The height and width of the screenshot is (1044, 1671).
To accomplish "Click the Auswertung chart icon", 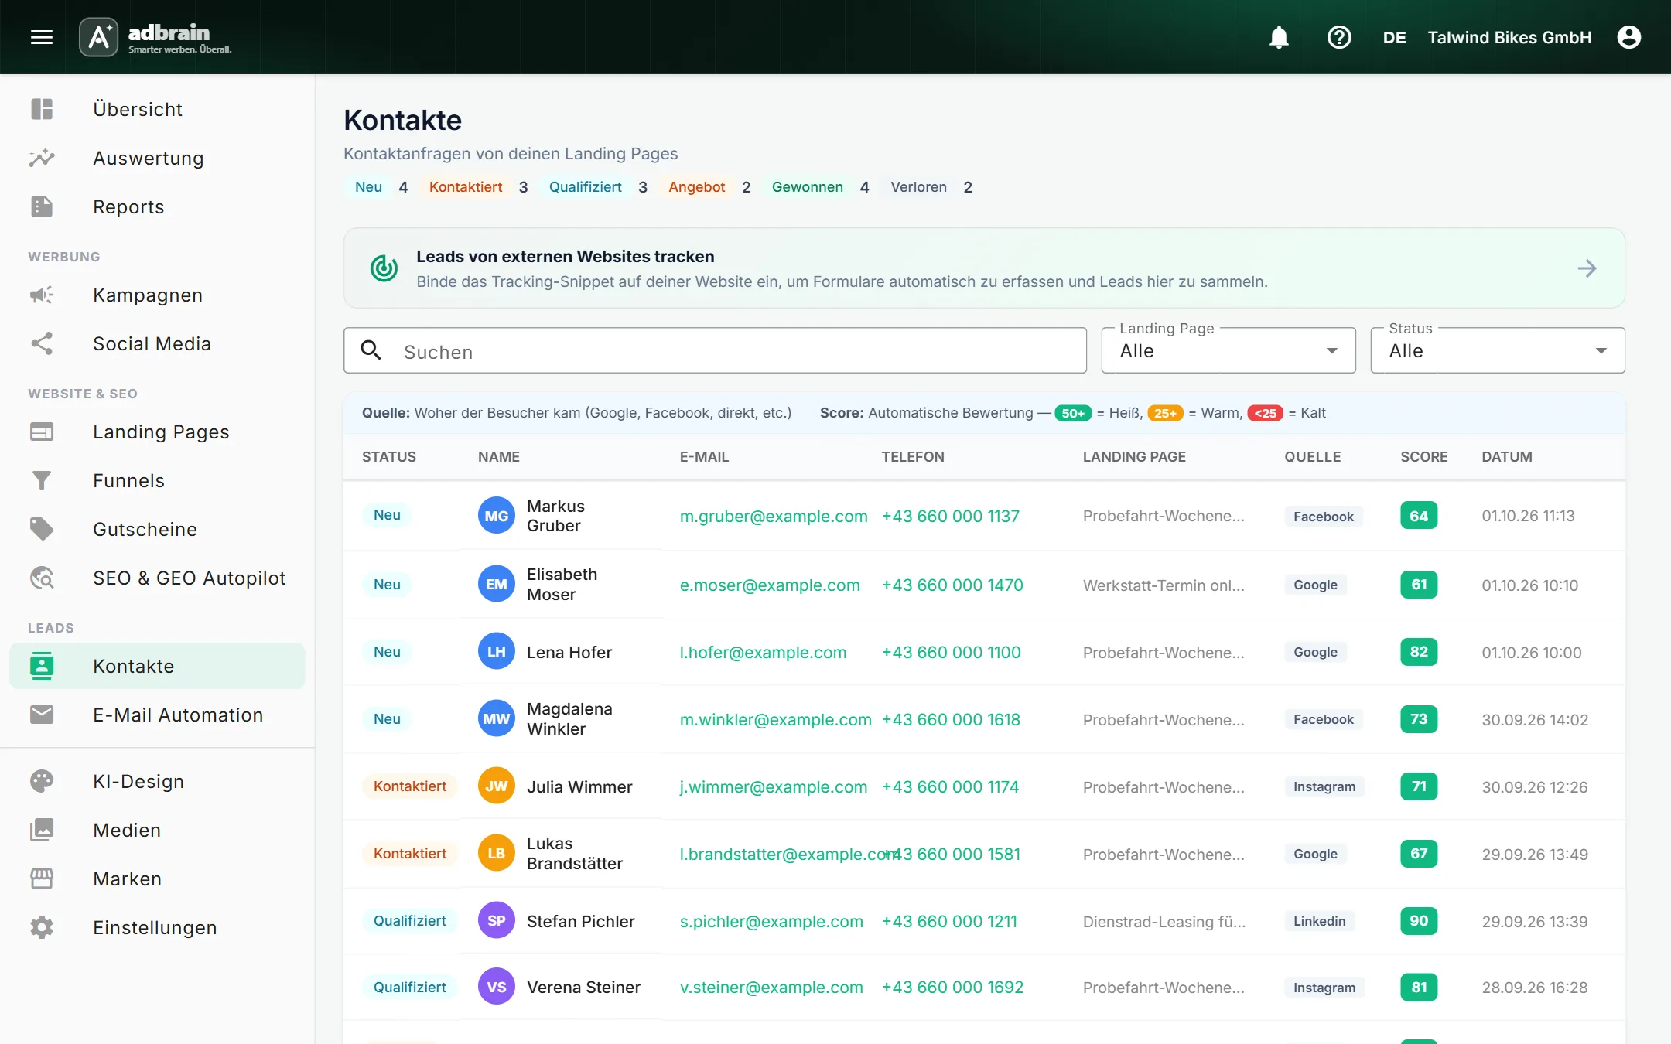I will [x=42, y=158].
